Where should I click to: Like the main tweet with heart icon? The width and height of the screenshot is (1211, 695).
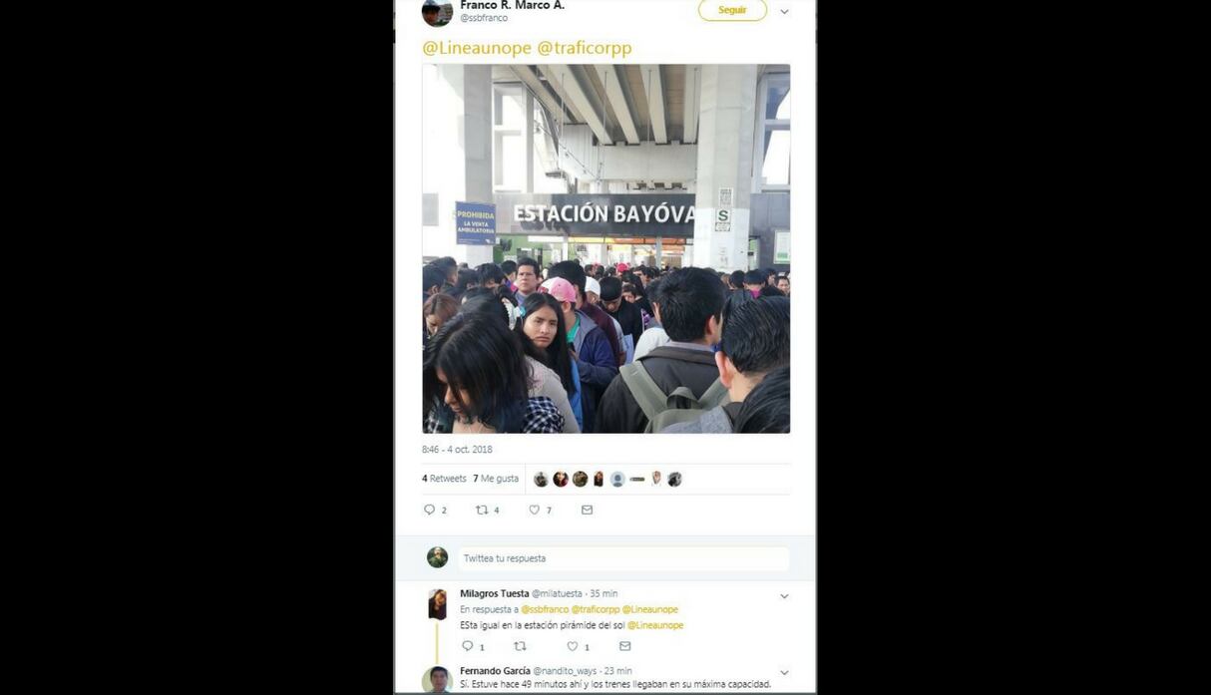tap(535, 510)
